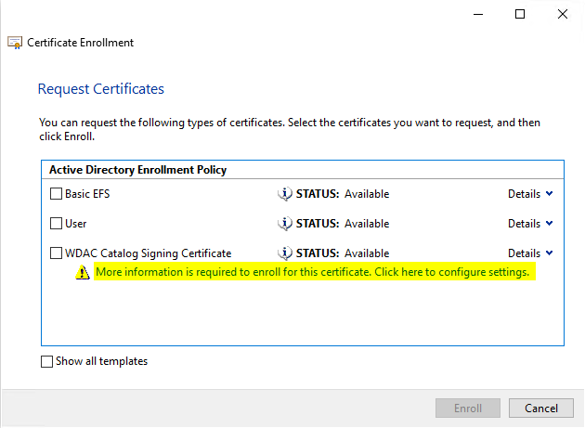
Task: Click the yellow warning triangle icon
Action: (84, 273)
